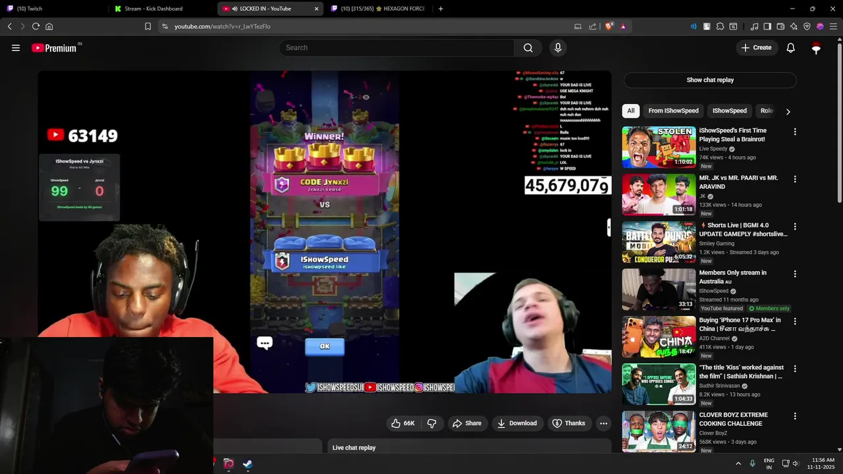Open Buying iPhone 17 Pro Max thumbnail
843x474 pixels.
pos(659,337)
